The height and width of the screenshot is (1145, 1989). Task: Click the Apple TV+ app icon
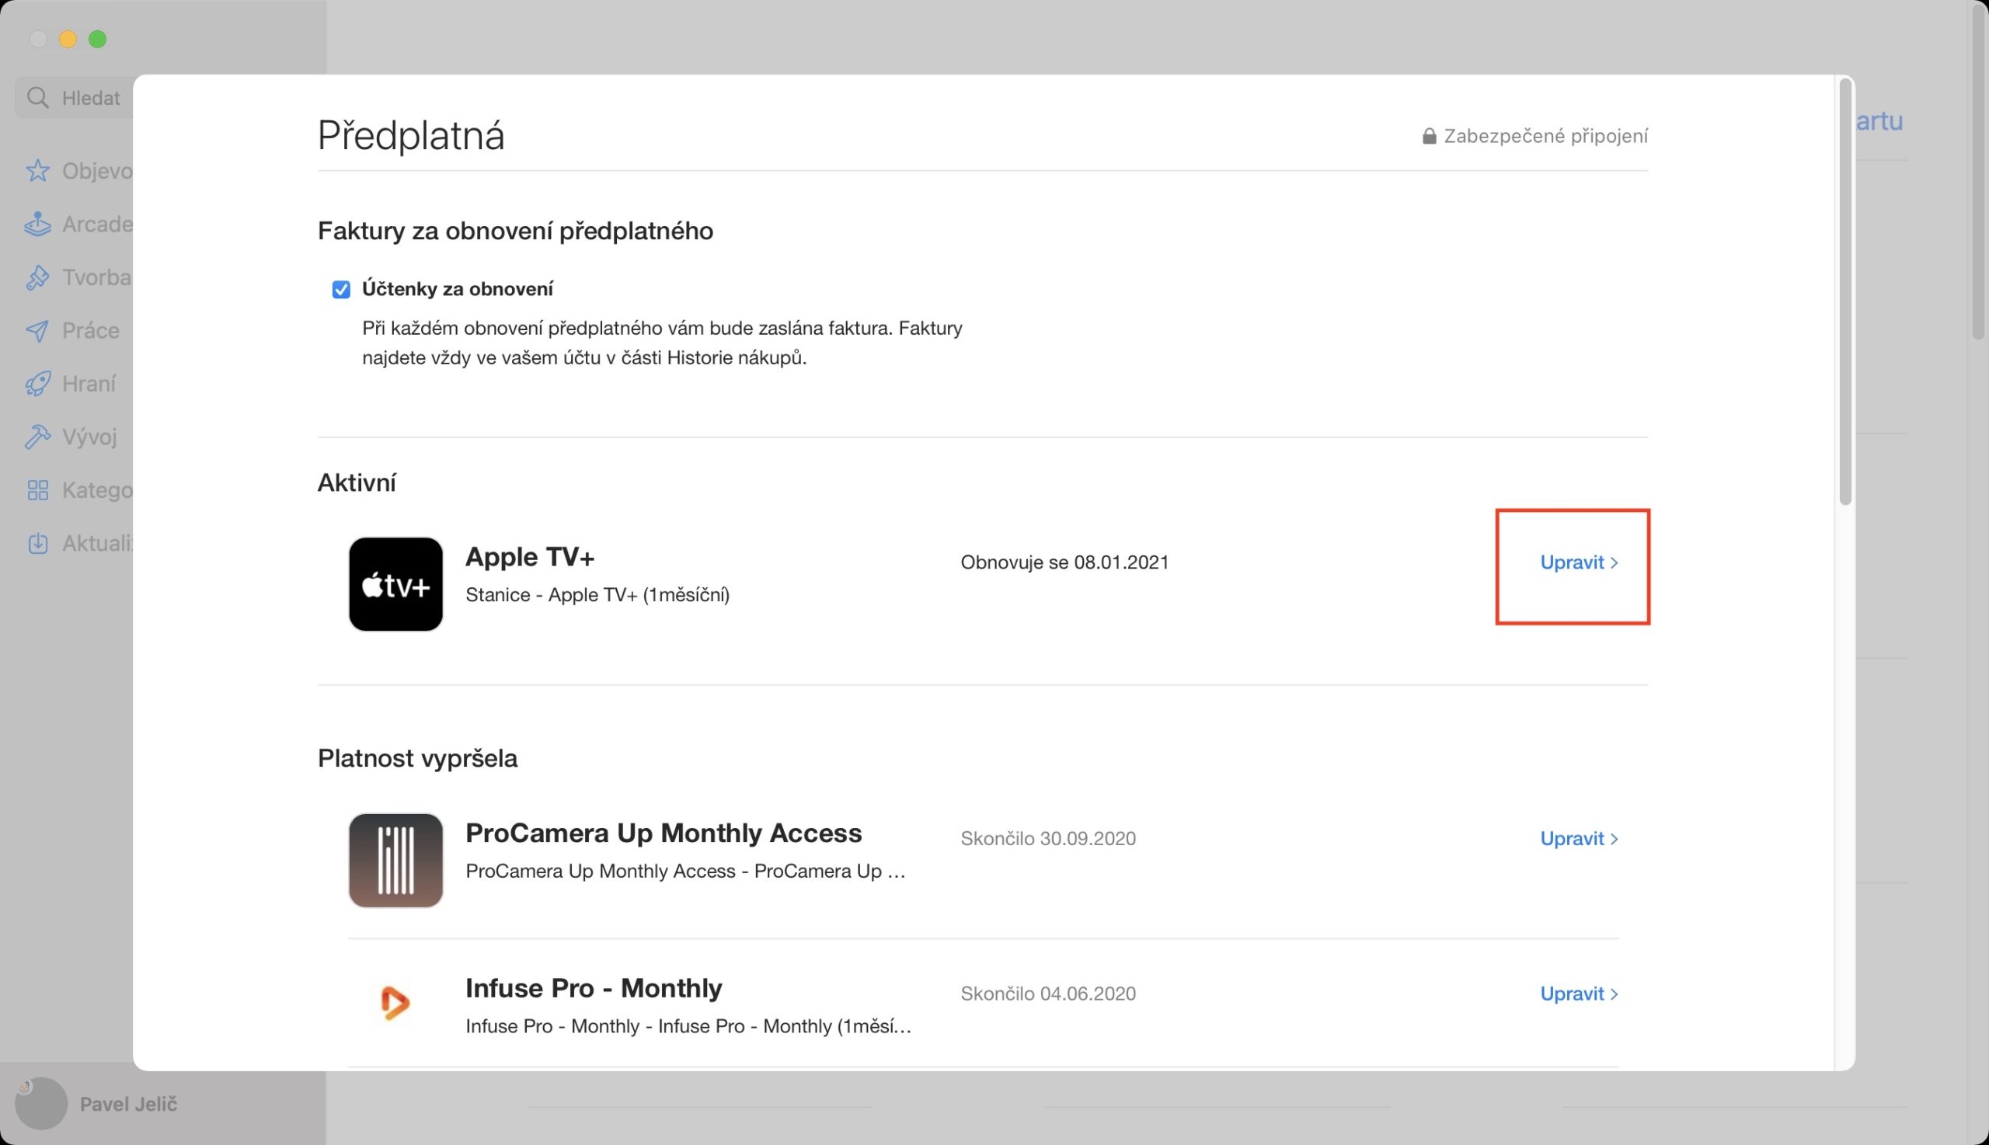pyautogui.click(x=395, y=584)
